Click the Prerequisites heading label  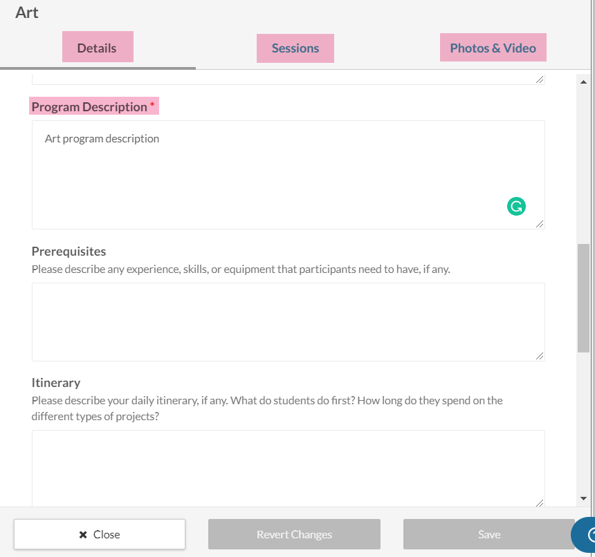point(68,252)
